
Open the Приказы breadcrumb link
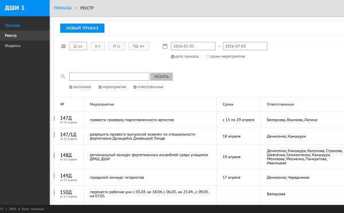coord(62,8)
